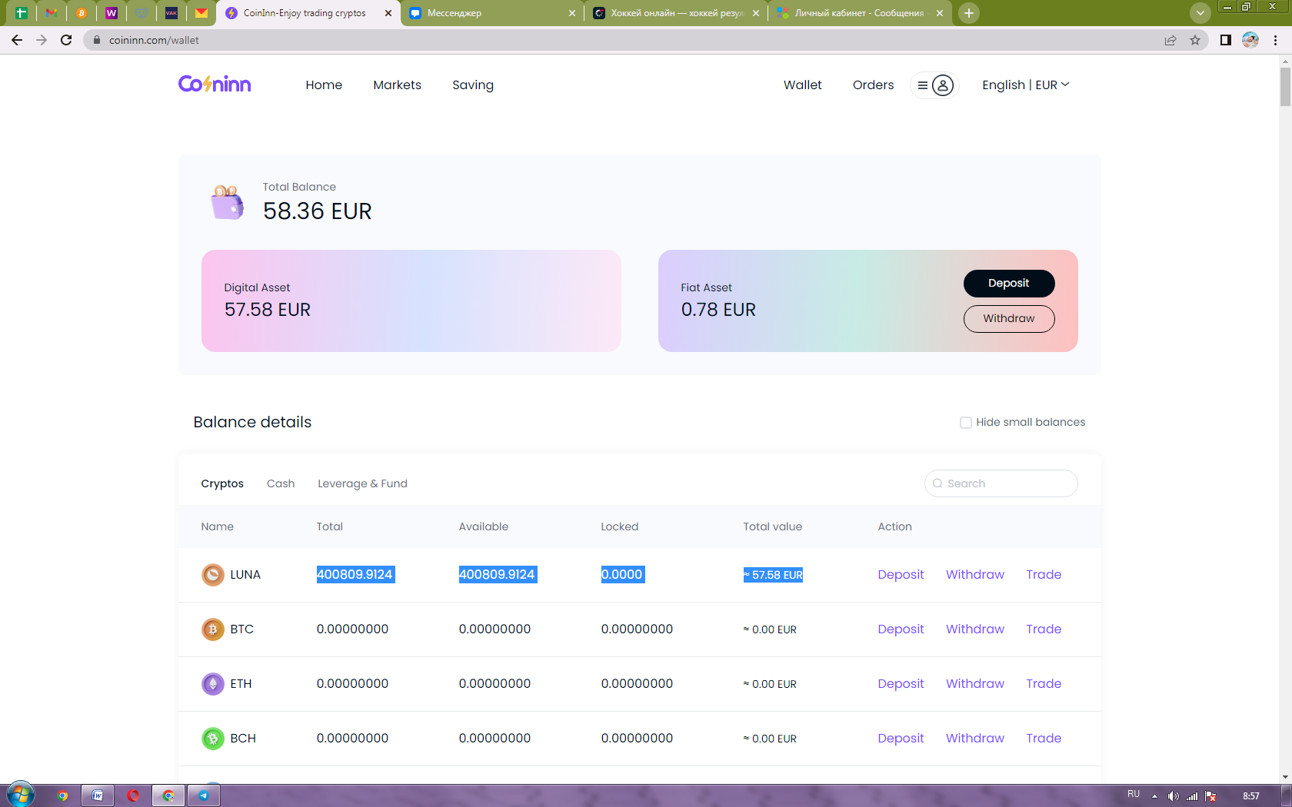Image resolution: width=1292 pixels, height=807 pixels.
Task: Click the BTC coin icon
Action: point(213,629)
